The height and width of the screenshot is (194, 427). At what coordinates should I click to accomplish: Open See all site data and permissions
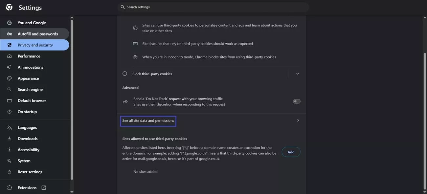148,121
